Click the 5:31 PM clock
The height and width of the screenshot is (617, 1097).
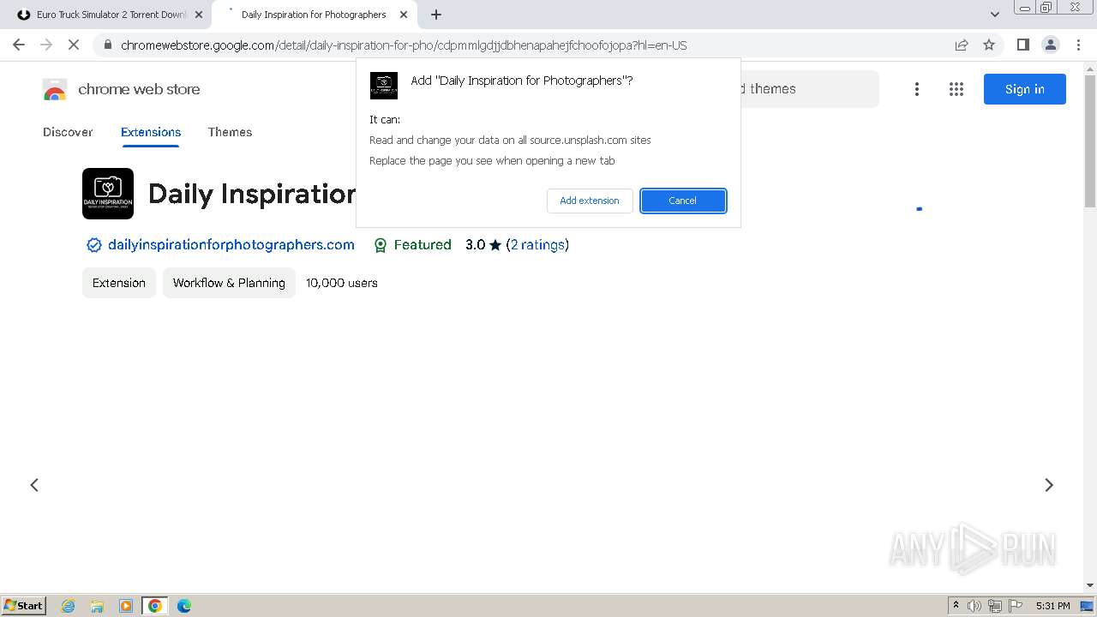1052,606
